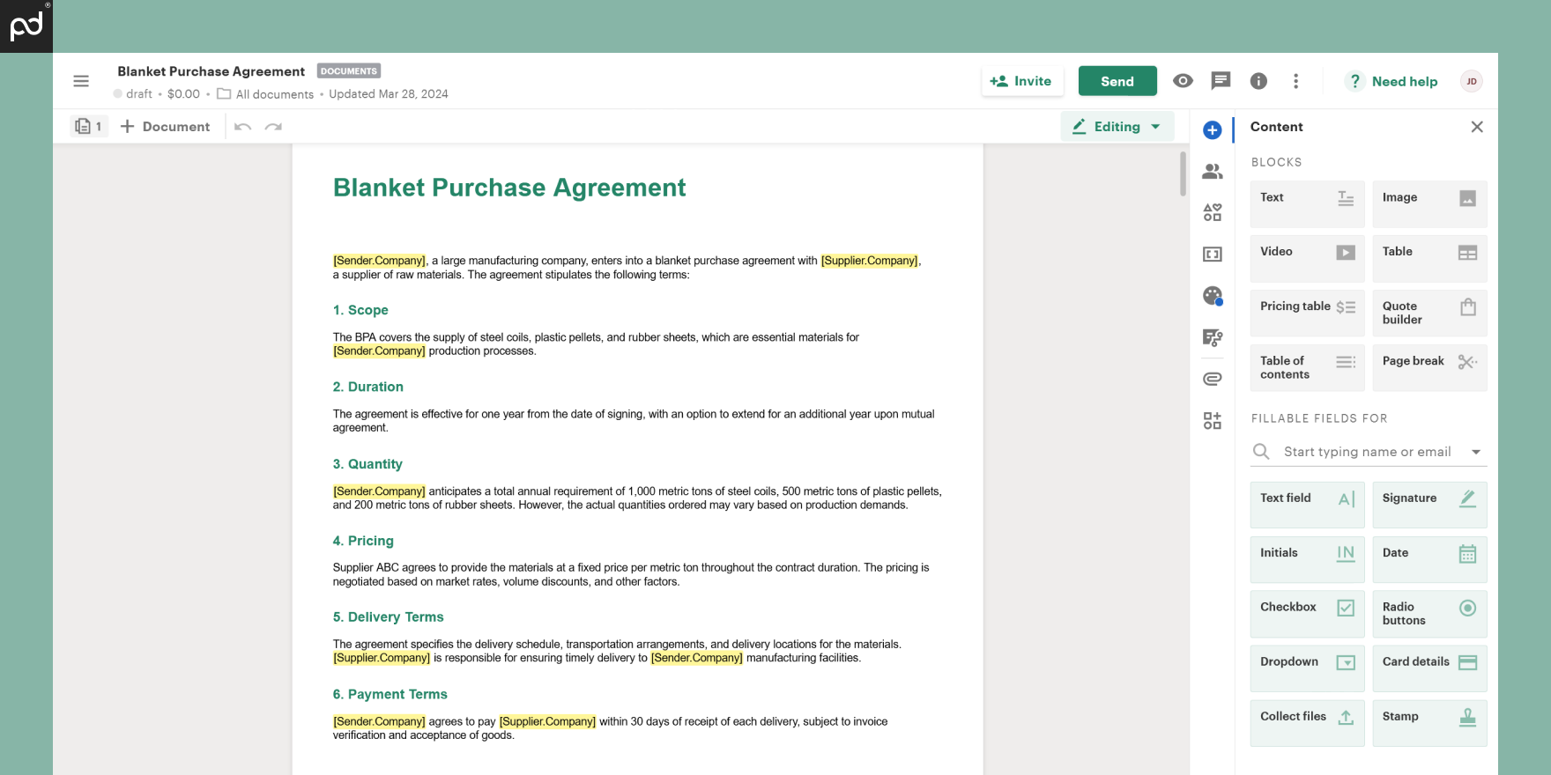Open the comments chat icon

pyautogui.click(x=1221, y=81)
